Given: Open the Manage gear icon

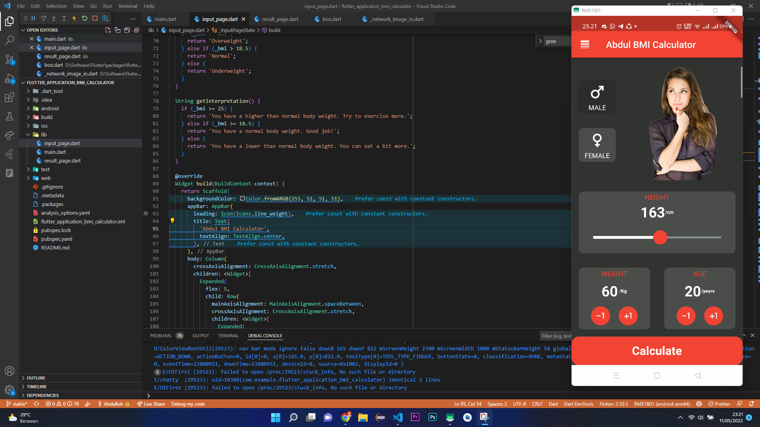Looking at the screenshot, I should [x=9, y=390].
